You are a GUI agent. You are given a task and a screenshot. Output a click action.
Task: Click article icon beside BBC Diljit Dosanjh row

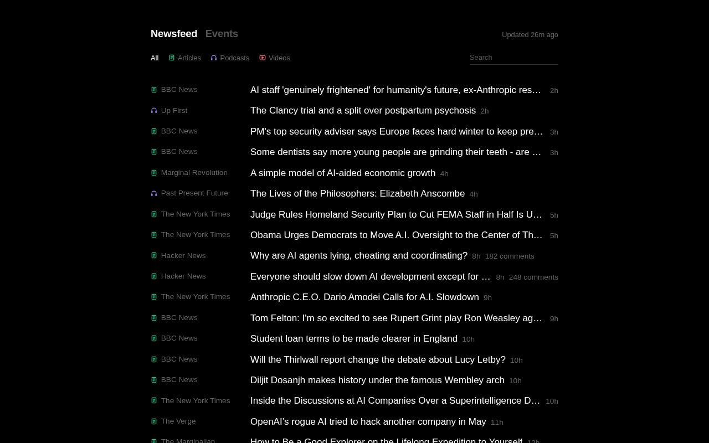(154, 380)
